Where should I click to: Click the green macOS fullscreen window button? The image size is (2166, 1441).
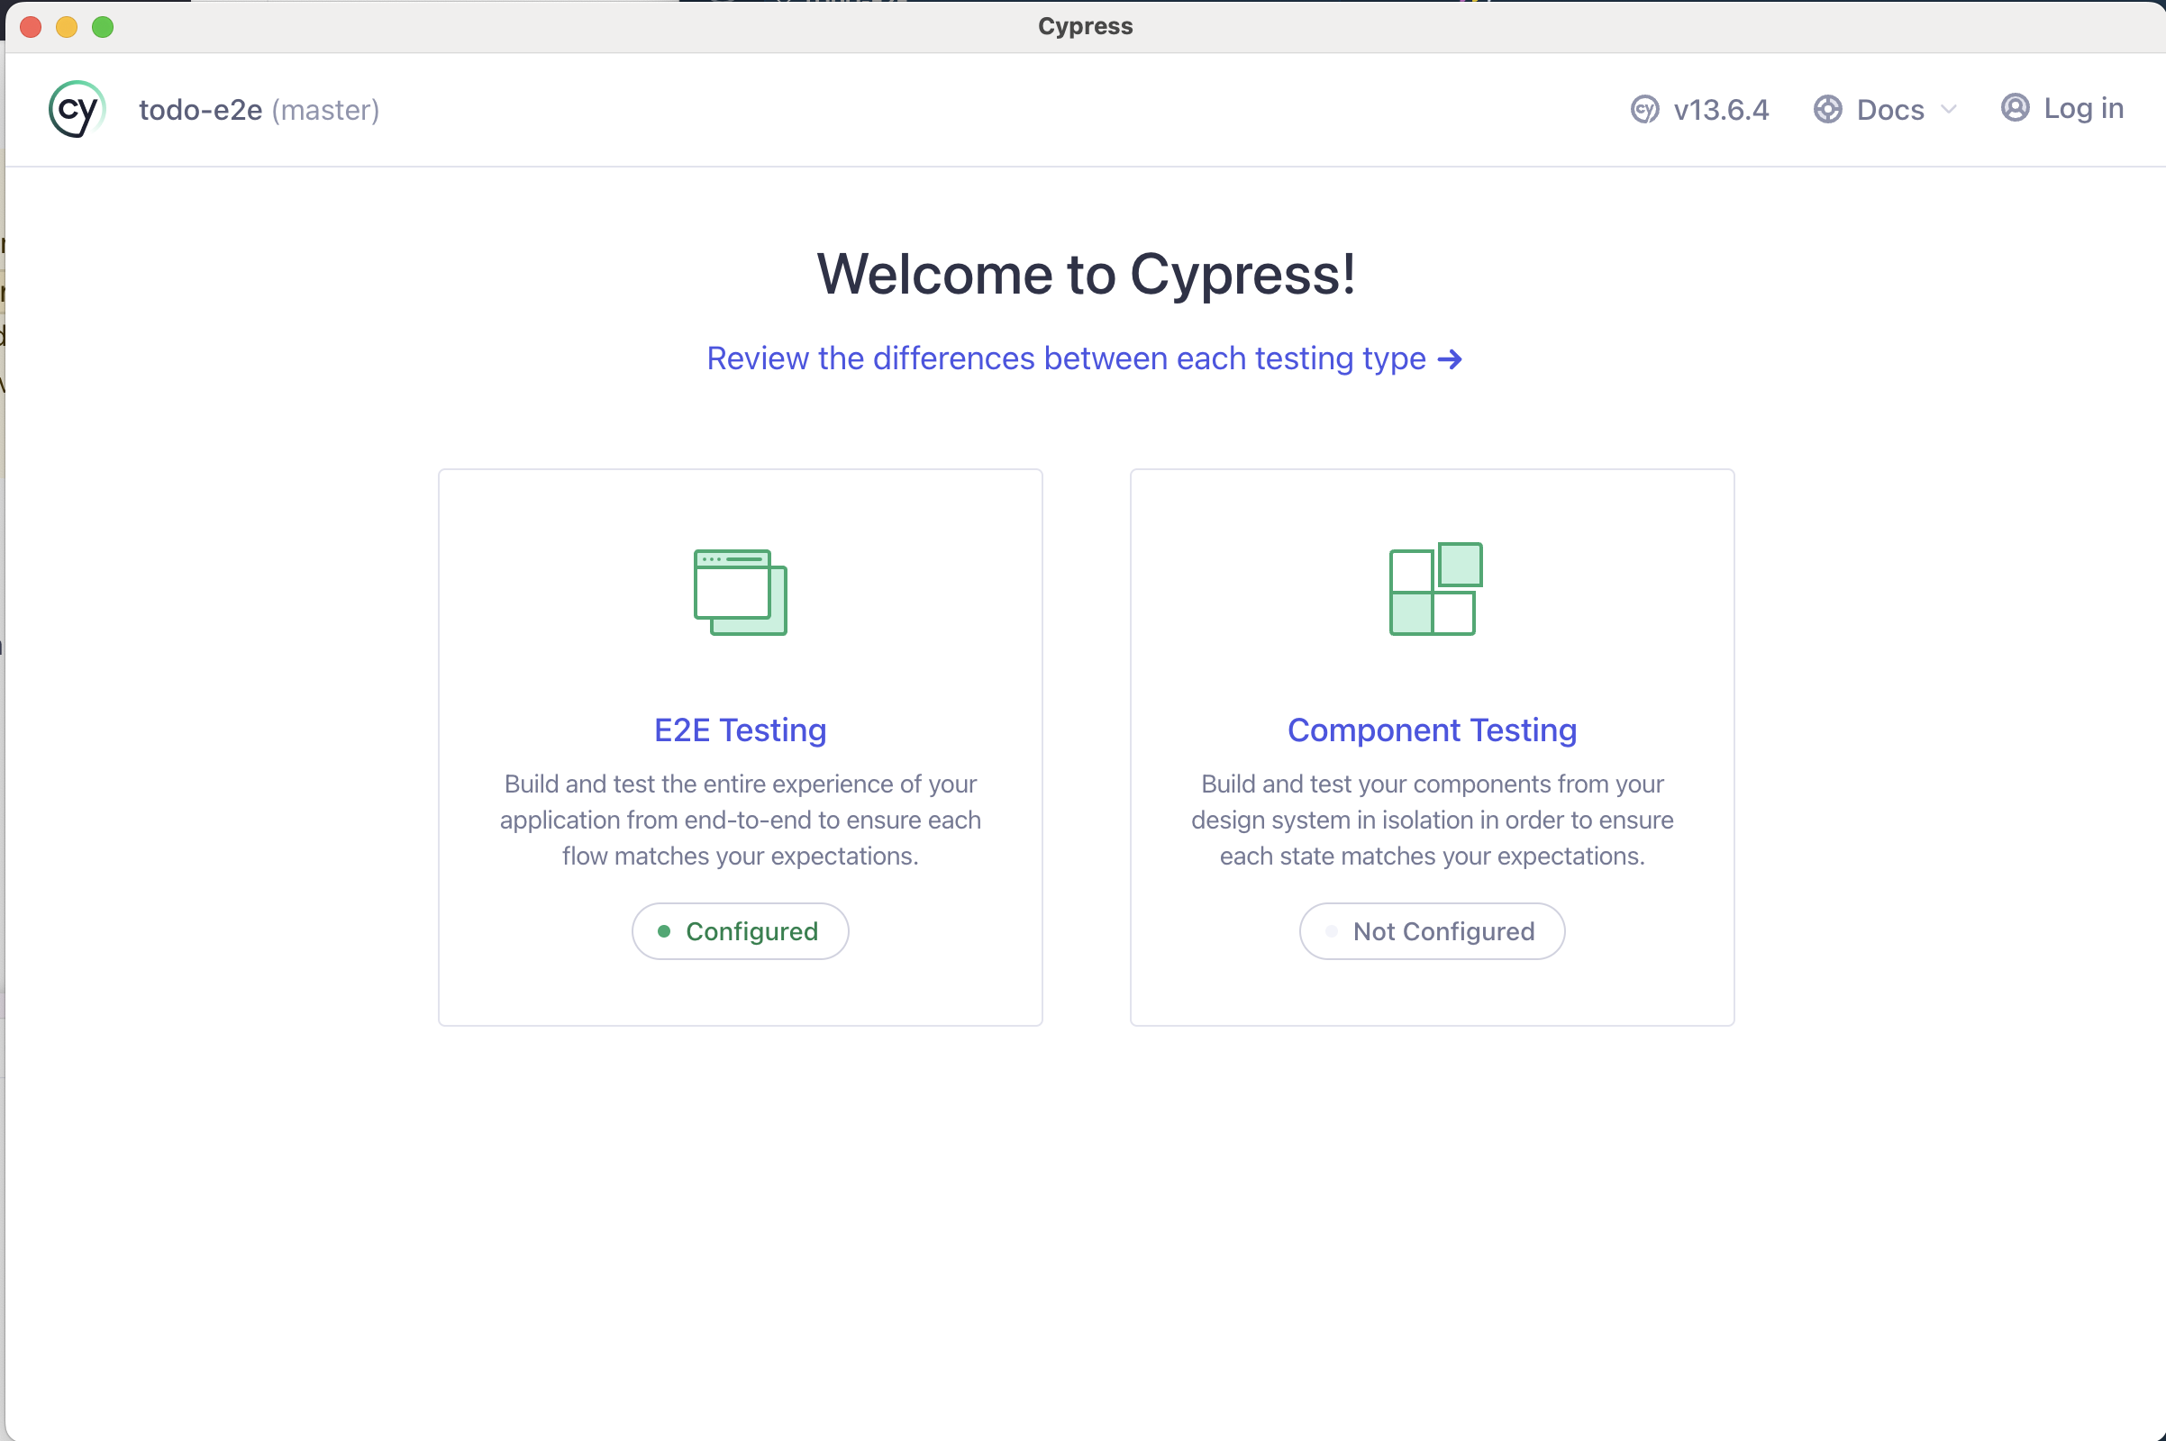coord(103,27)
